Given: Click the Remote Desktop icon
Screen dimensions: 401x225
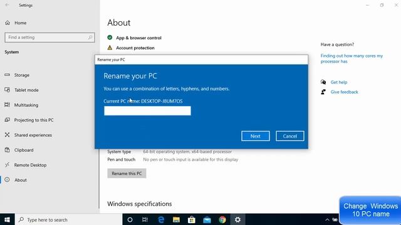Looking at the screenshot, I should click(7, 165).
